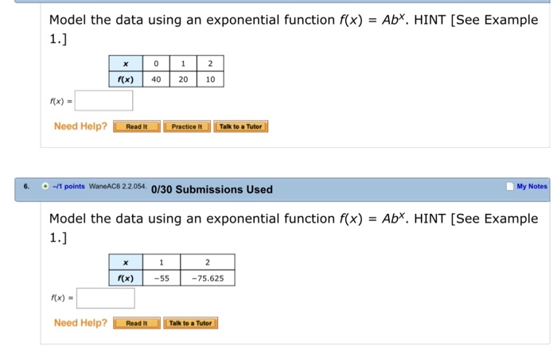
Task: Focus the f(x) answer field for question 6
Action: point(106,298)
